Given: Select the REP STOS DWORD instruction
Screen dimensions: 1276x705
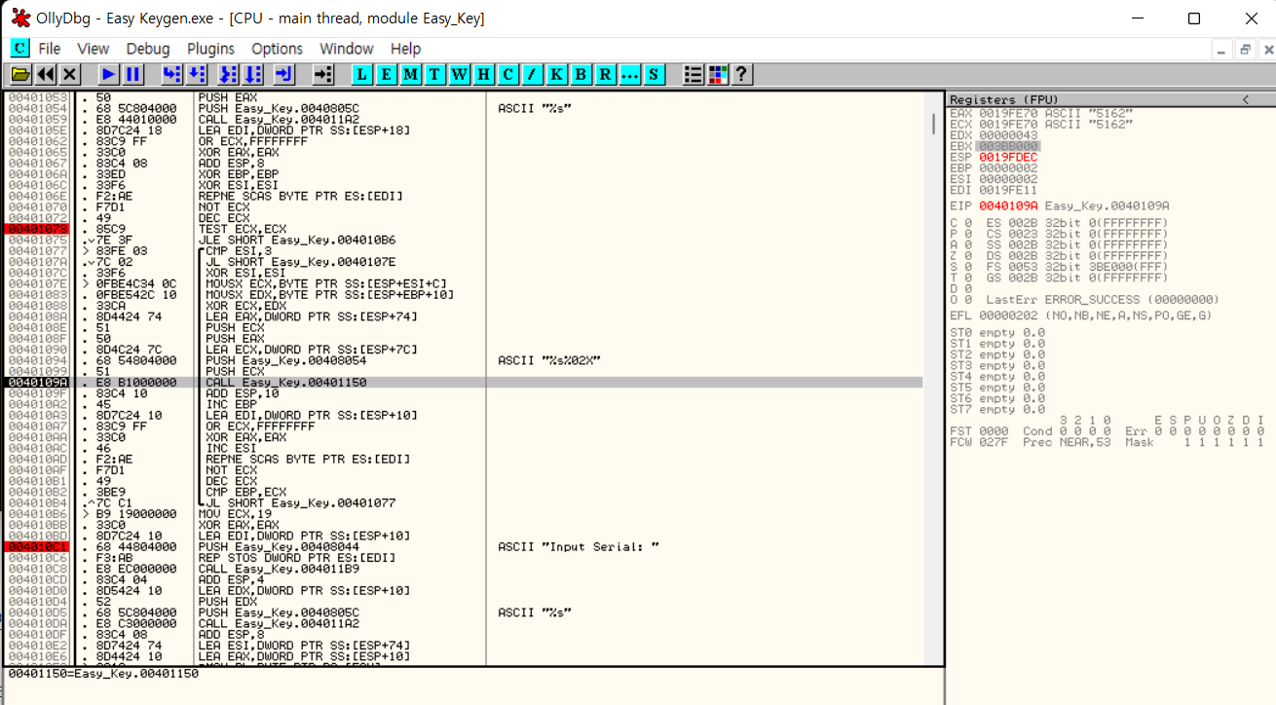Looking at the screenshot, I should point(296,557).
